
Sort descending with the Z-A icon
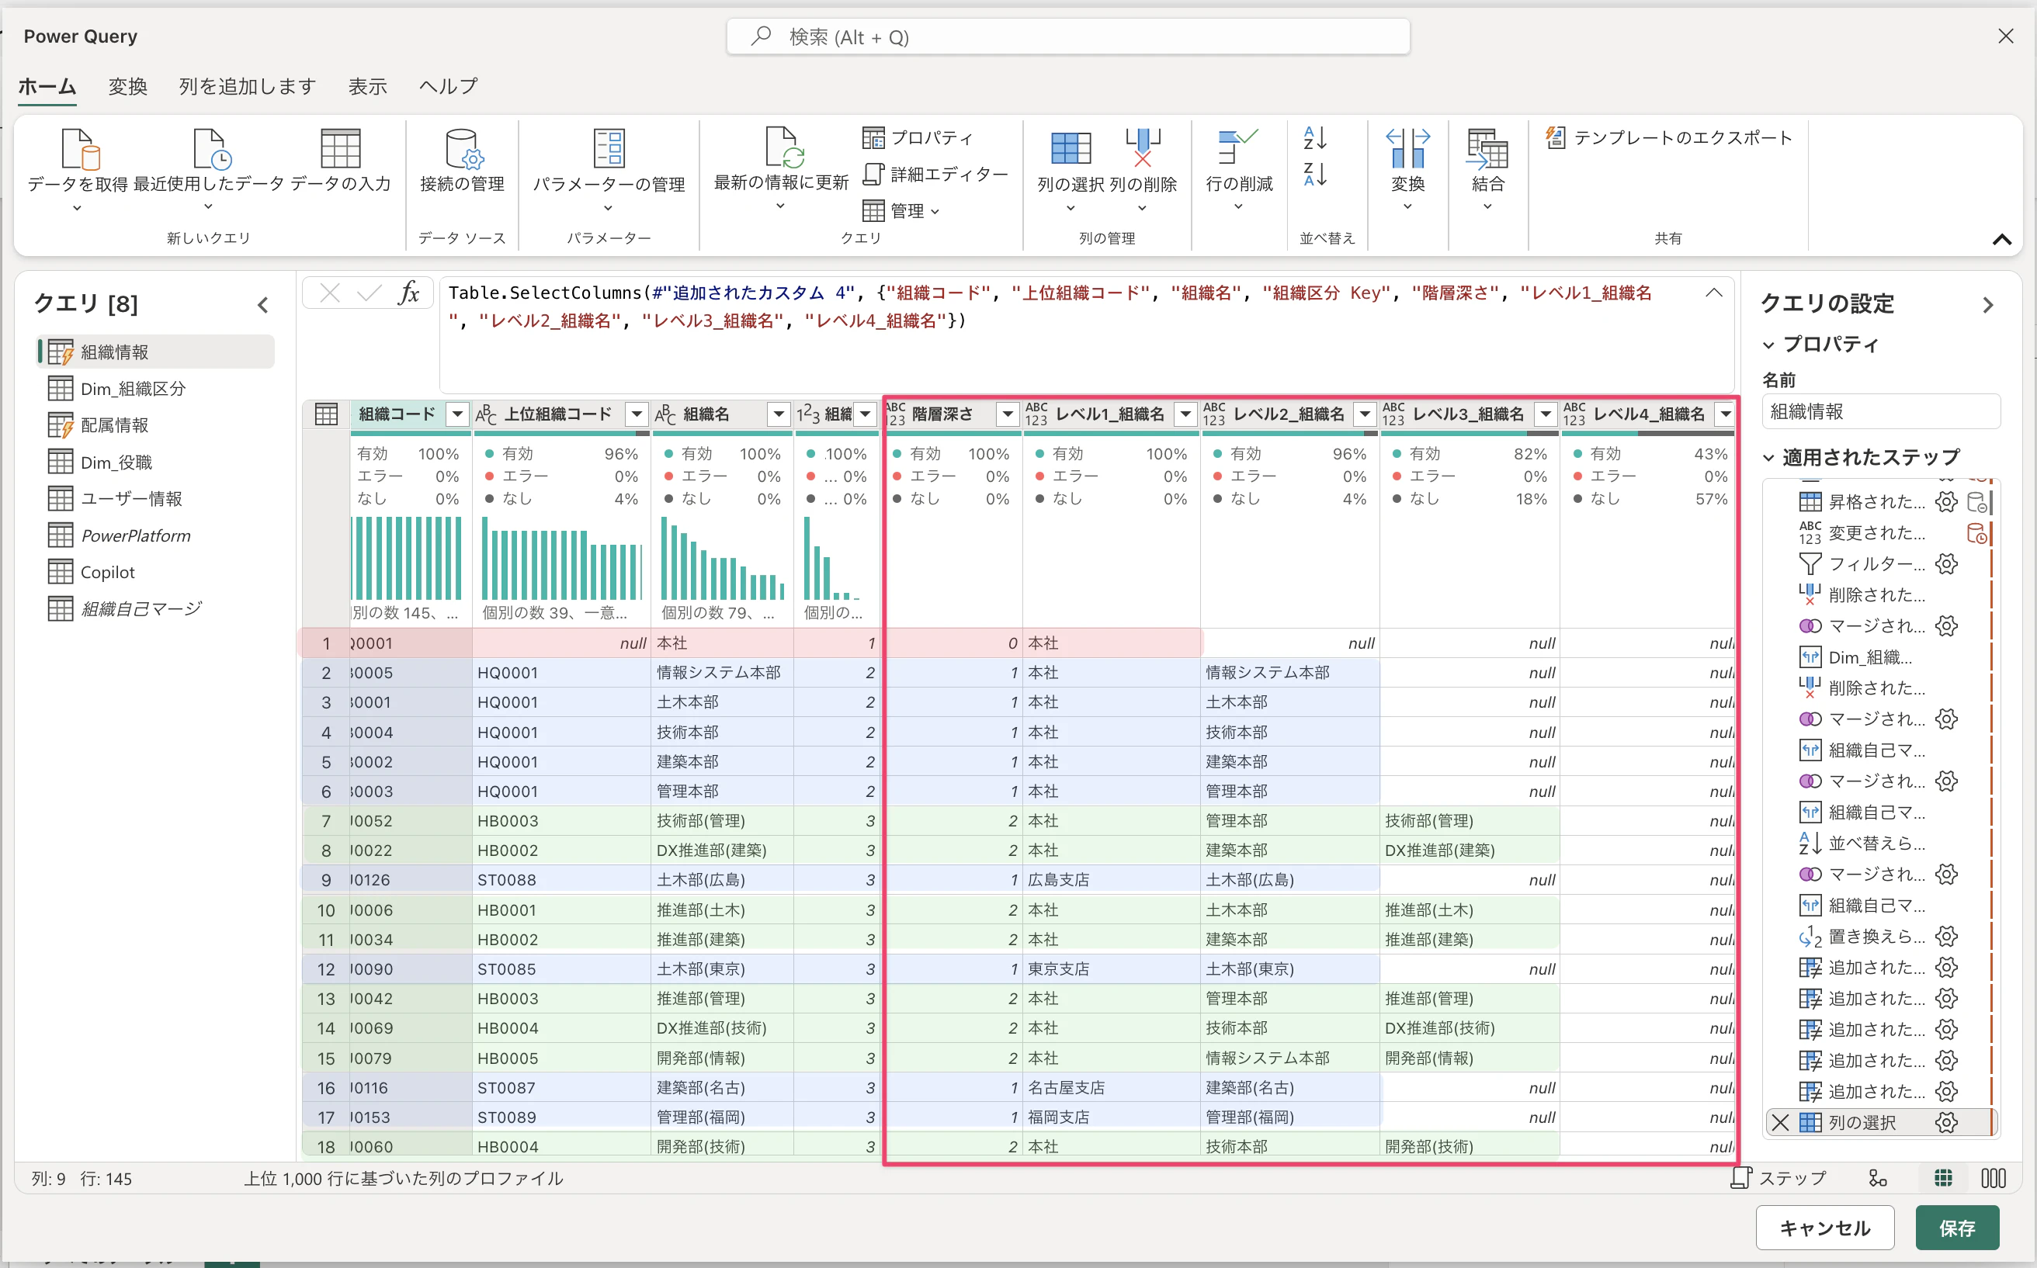coord(1314,175)
